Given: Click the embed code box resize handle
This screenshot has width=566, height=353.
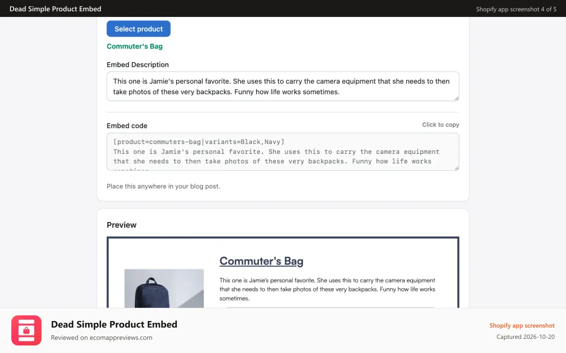Looking at the screenshot, I should coord(456,168).
